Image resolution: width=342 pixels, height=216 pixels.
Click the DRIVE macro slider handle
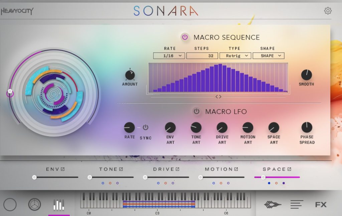click(145, 177)
